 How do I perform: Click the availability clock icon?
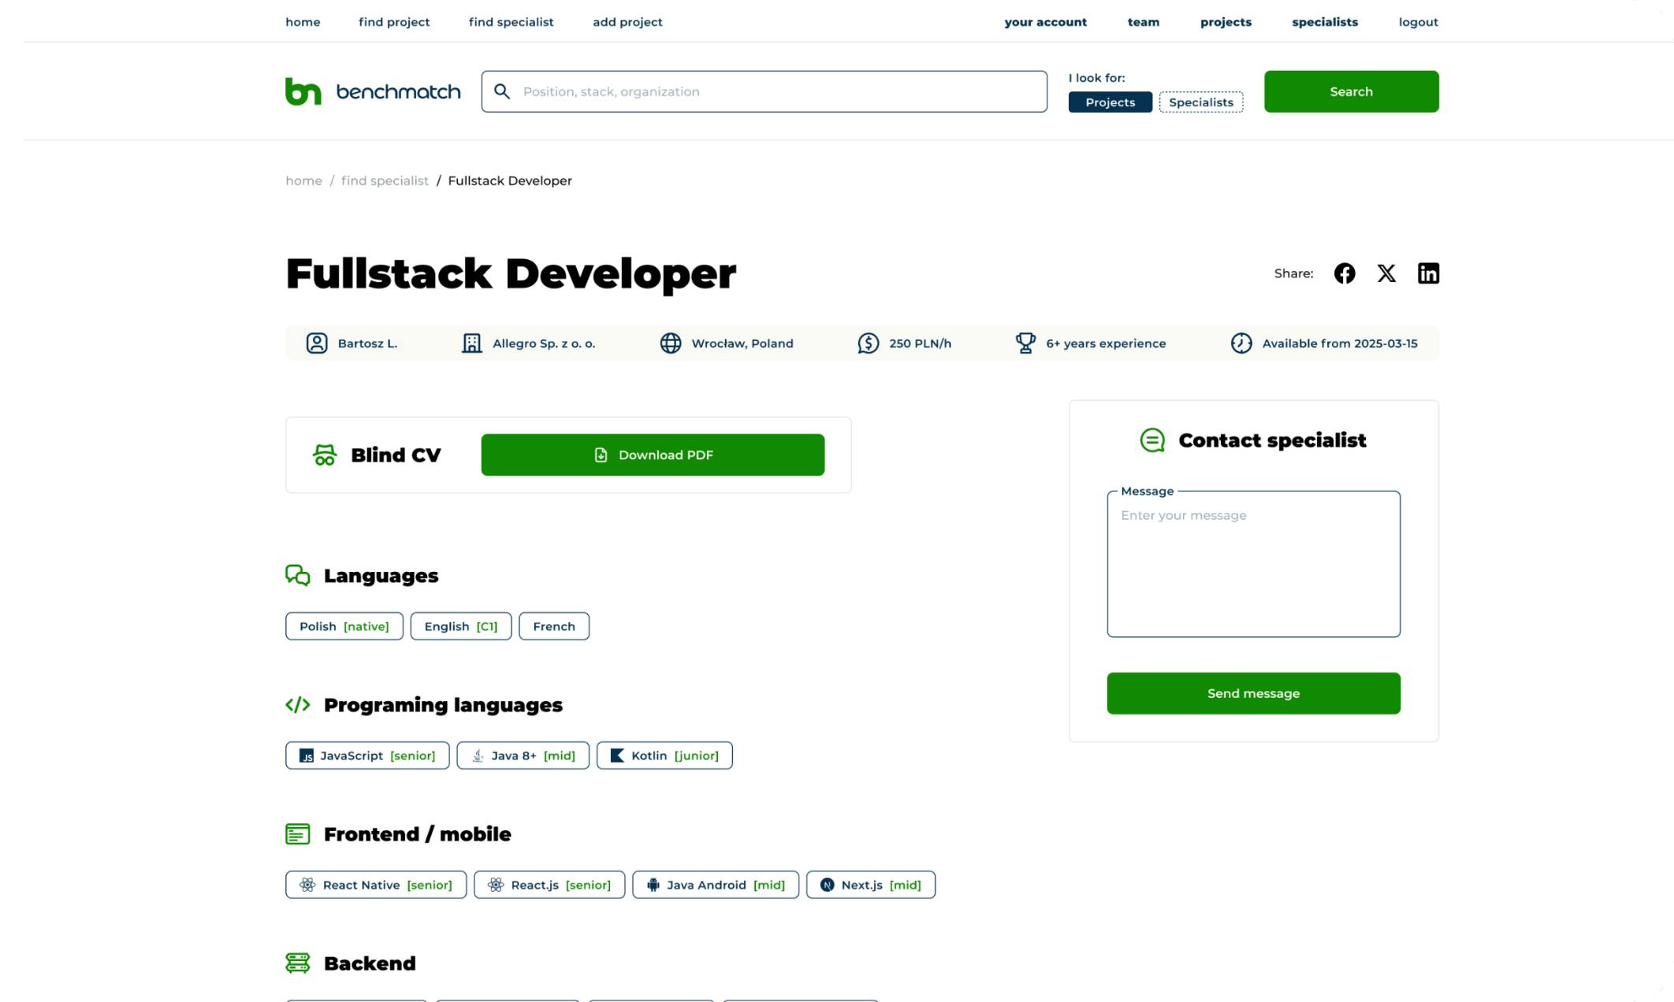pyautogui.click(x=1241, y=343)
